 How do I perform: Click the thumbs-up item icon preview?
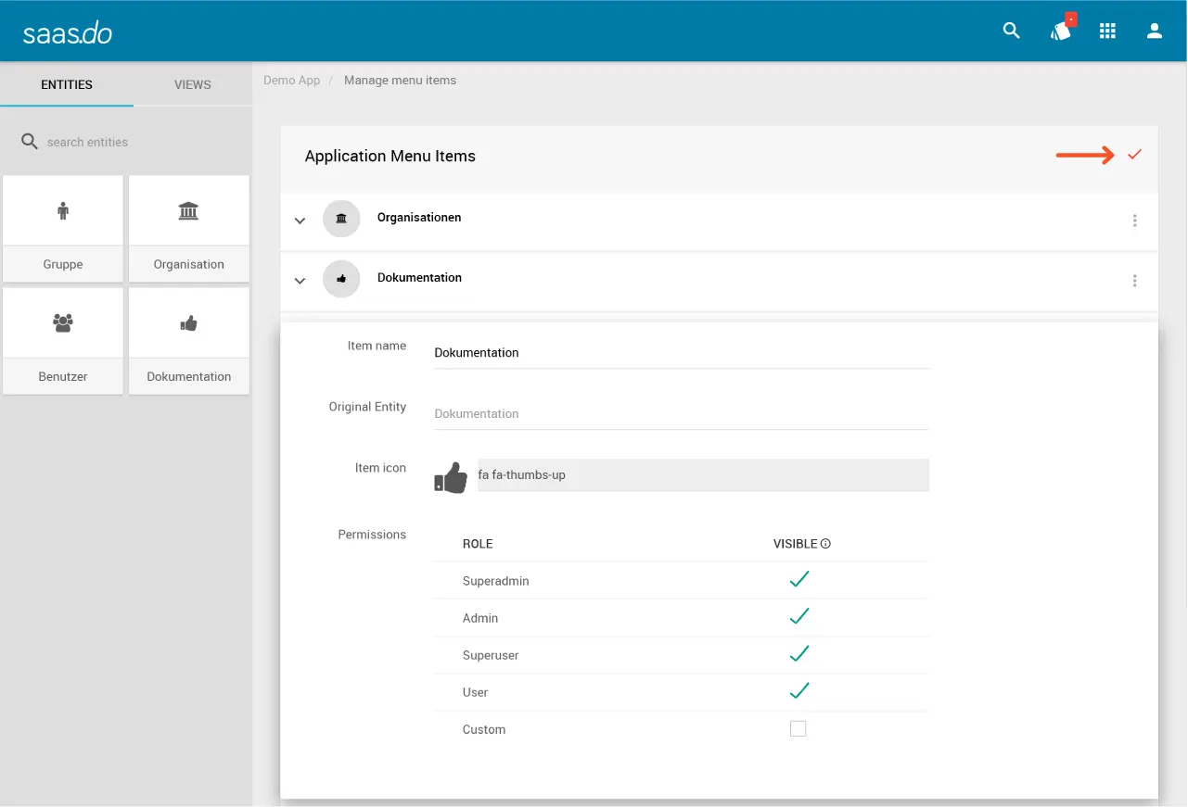coord(451,477)
